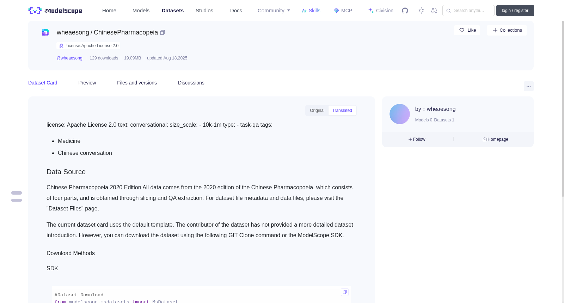Viewport: 564px width, 303px height.
Task: Show the Original card text
Action: [x=317, y=111]
